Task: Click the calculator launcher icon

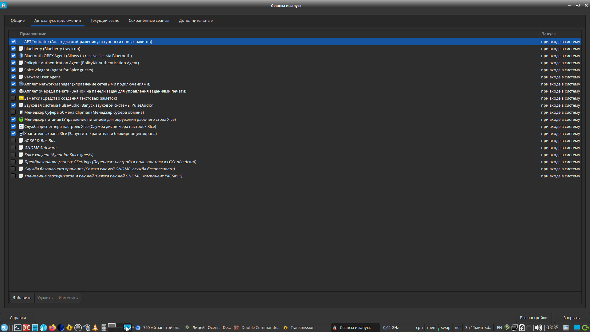Action: (x=104, y=328)
